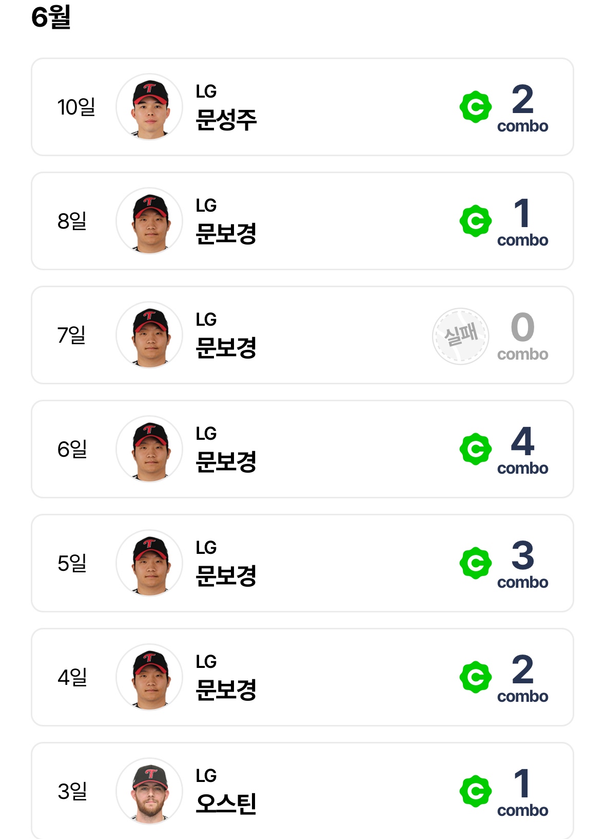Screen dimensions: 605x839
Task: Select player name 오스틴
Action: 226,804
